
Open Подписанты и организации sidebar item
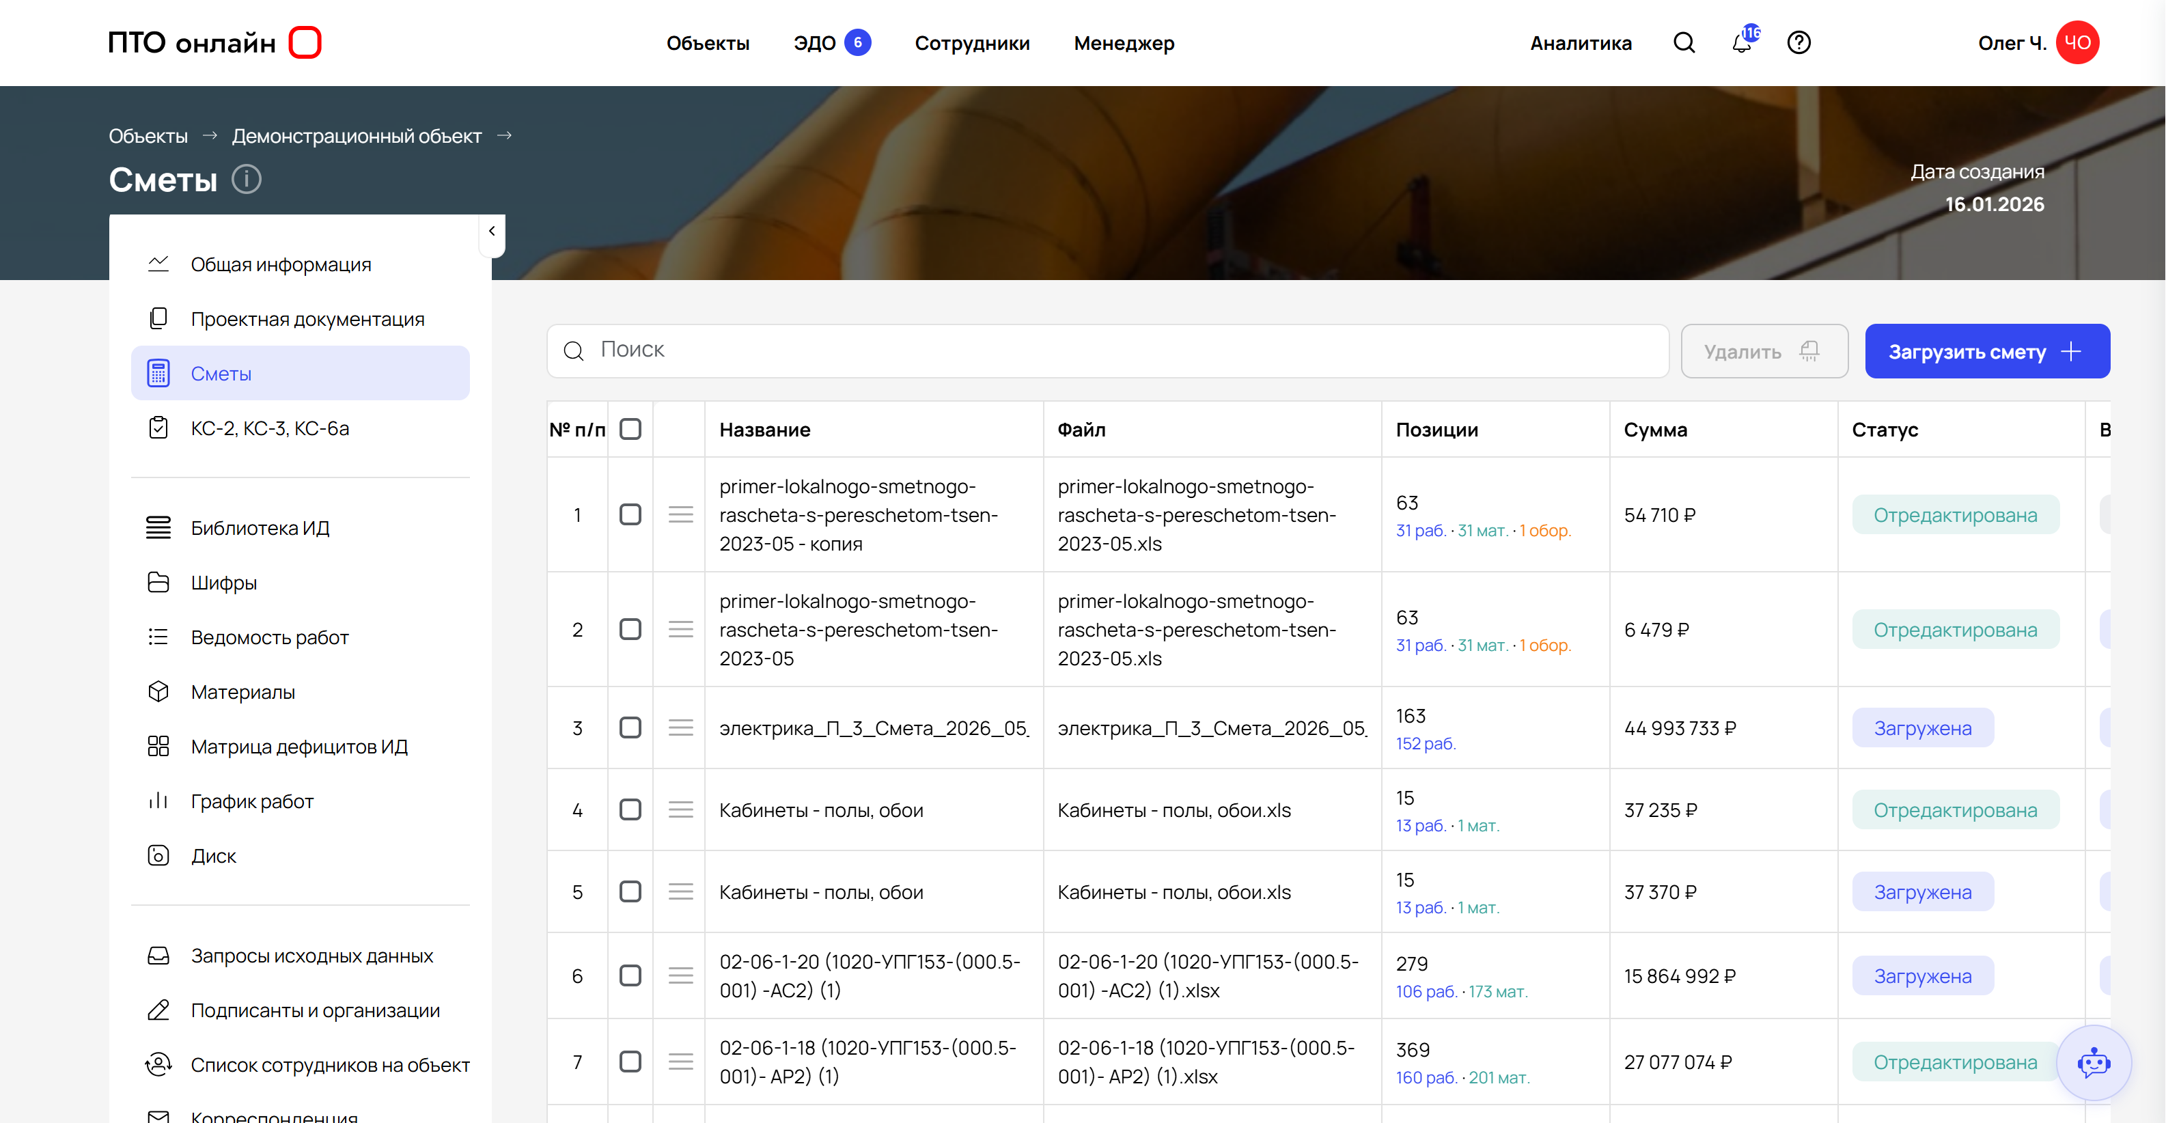(300, 1010)
